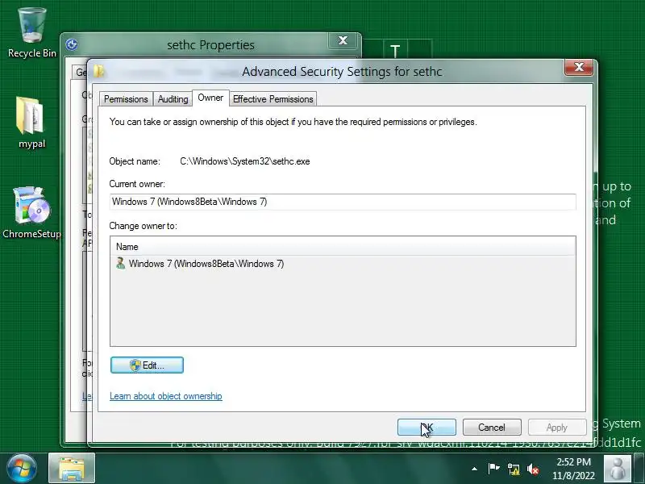Click the user tile on the taskbar
The width and height of the screenshot is (645, 484).
[617, 469]
